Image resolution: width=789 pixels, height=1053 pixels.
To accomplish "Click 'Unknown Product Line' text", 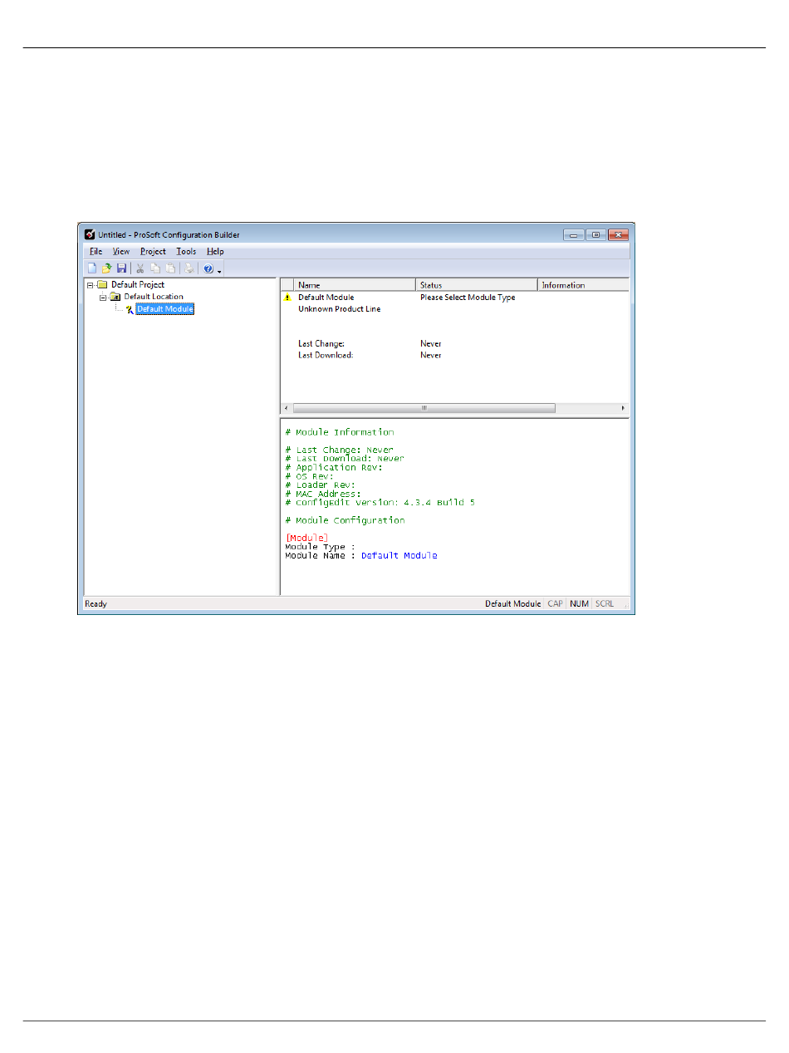I will coord(339,309).
